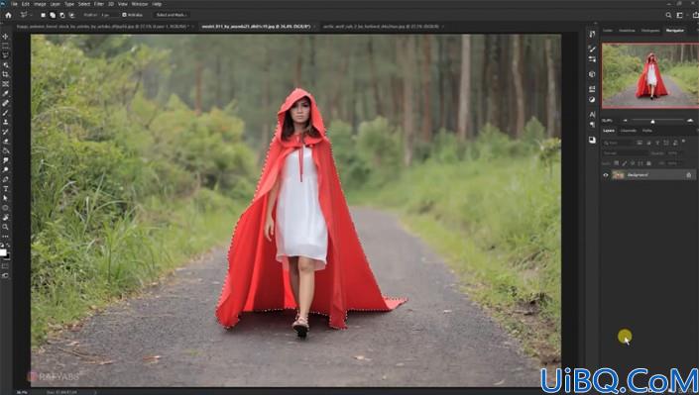Image resolution: width=699 pixels, height=395 pixels.
Task: Open the Image menu
Action: 40,4
